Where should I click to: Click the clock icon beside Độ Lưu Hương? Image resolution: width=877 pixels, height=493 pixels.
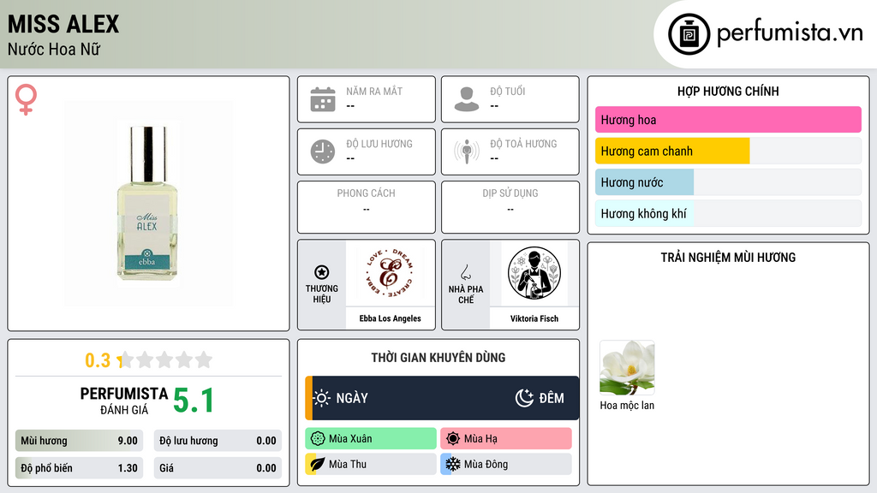tap(323, 151)
